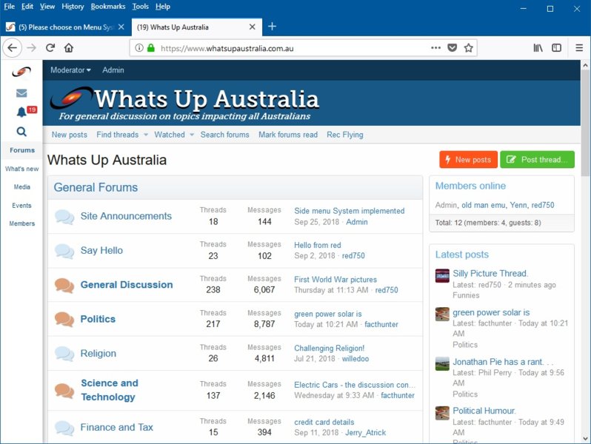Image resolution: width=591 pixels, height=444 pixels.
Task: Open the Tools menu
Action: (x=140, y=7)
